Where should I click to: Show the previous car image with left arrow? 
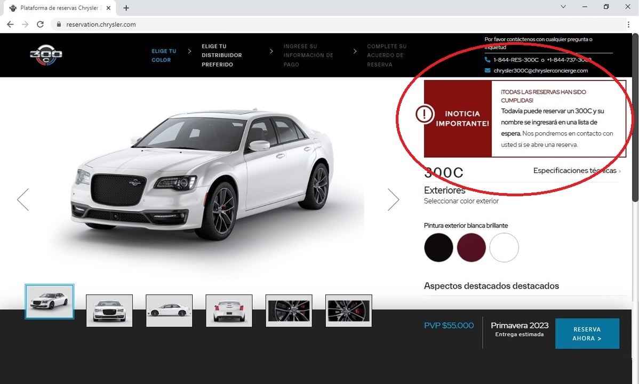tap(23, 199)
